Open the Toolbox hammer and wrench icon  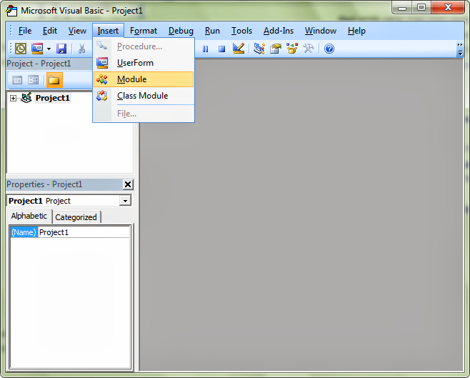(309, 49)
